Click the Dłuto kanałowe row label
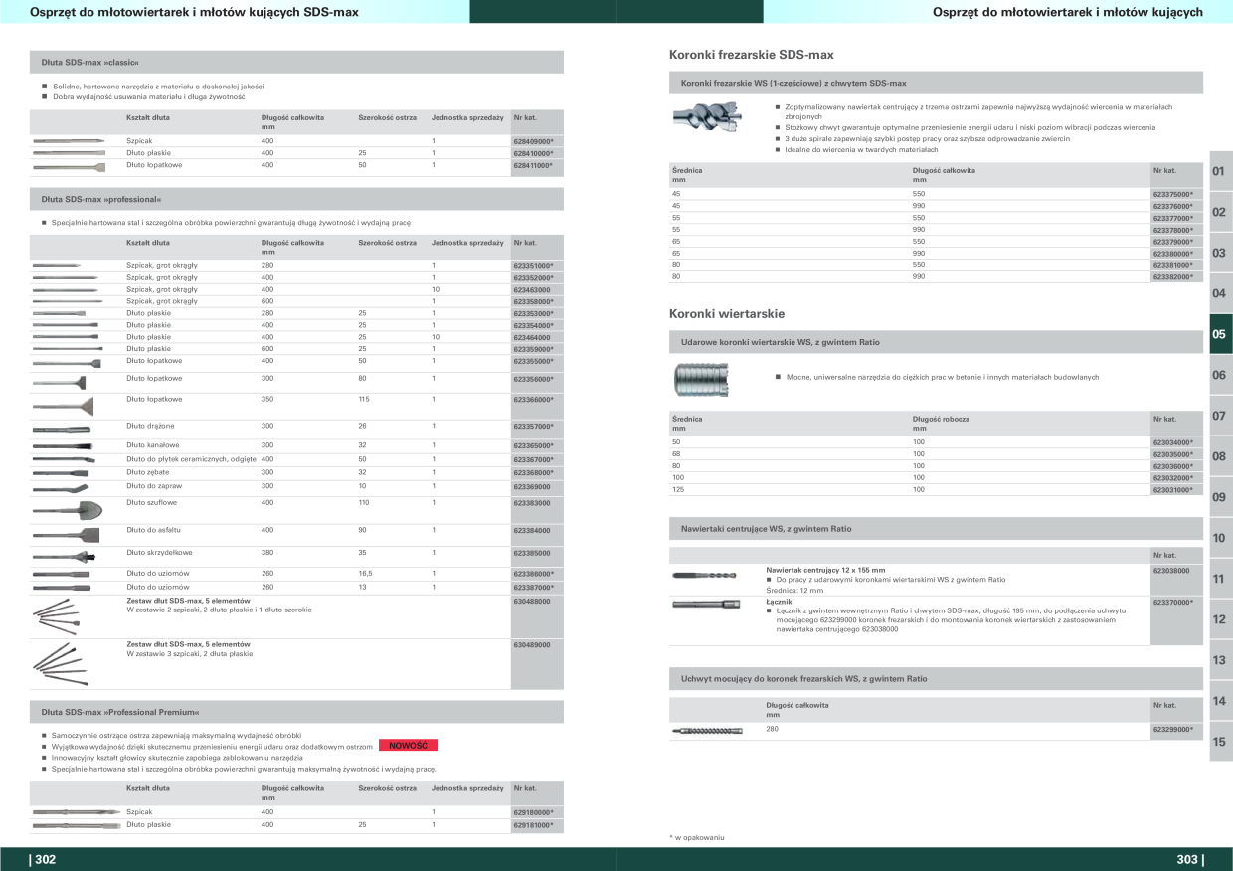The image size is (1233, 871). 153,444
